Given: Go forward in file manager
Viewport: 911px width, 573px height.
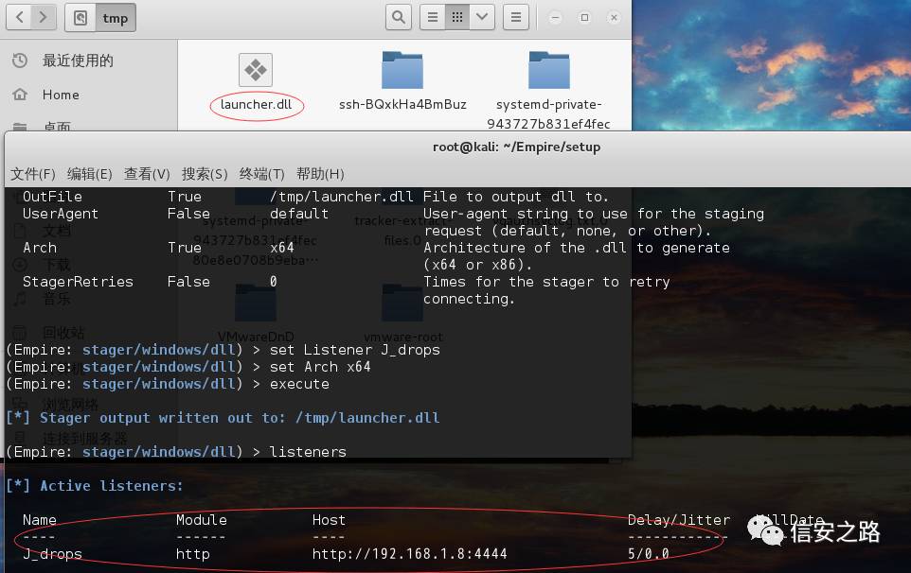Looking at the screenshot, I should click(44, 17).
